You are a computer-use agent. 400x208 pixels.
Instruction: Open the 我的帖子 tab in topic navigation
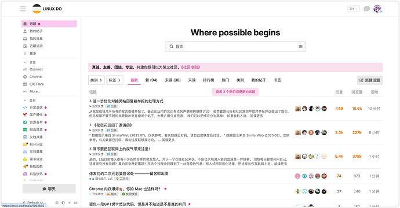pos(259,80)
